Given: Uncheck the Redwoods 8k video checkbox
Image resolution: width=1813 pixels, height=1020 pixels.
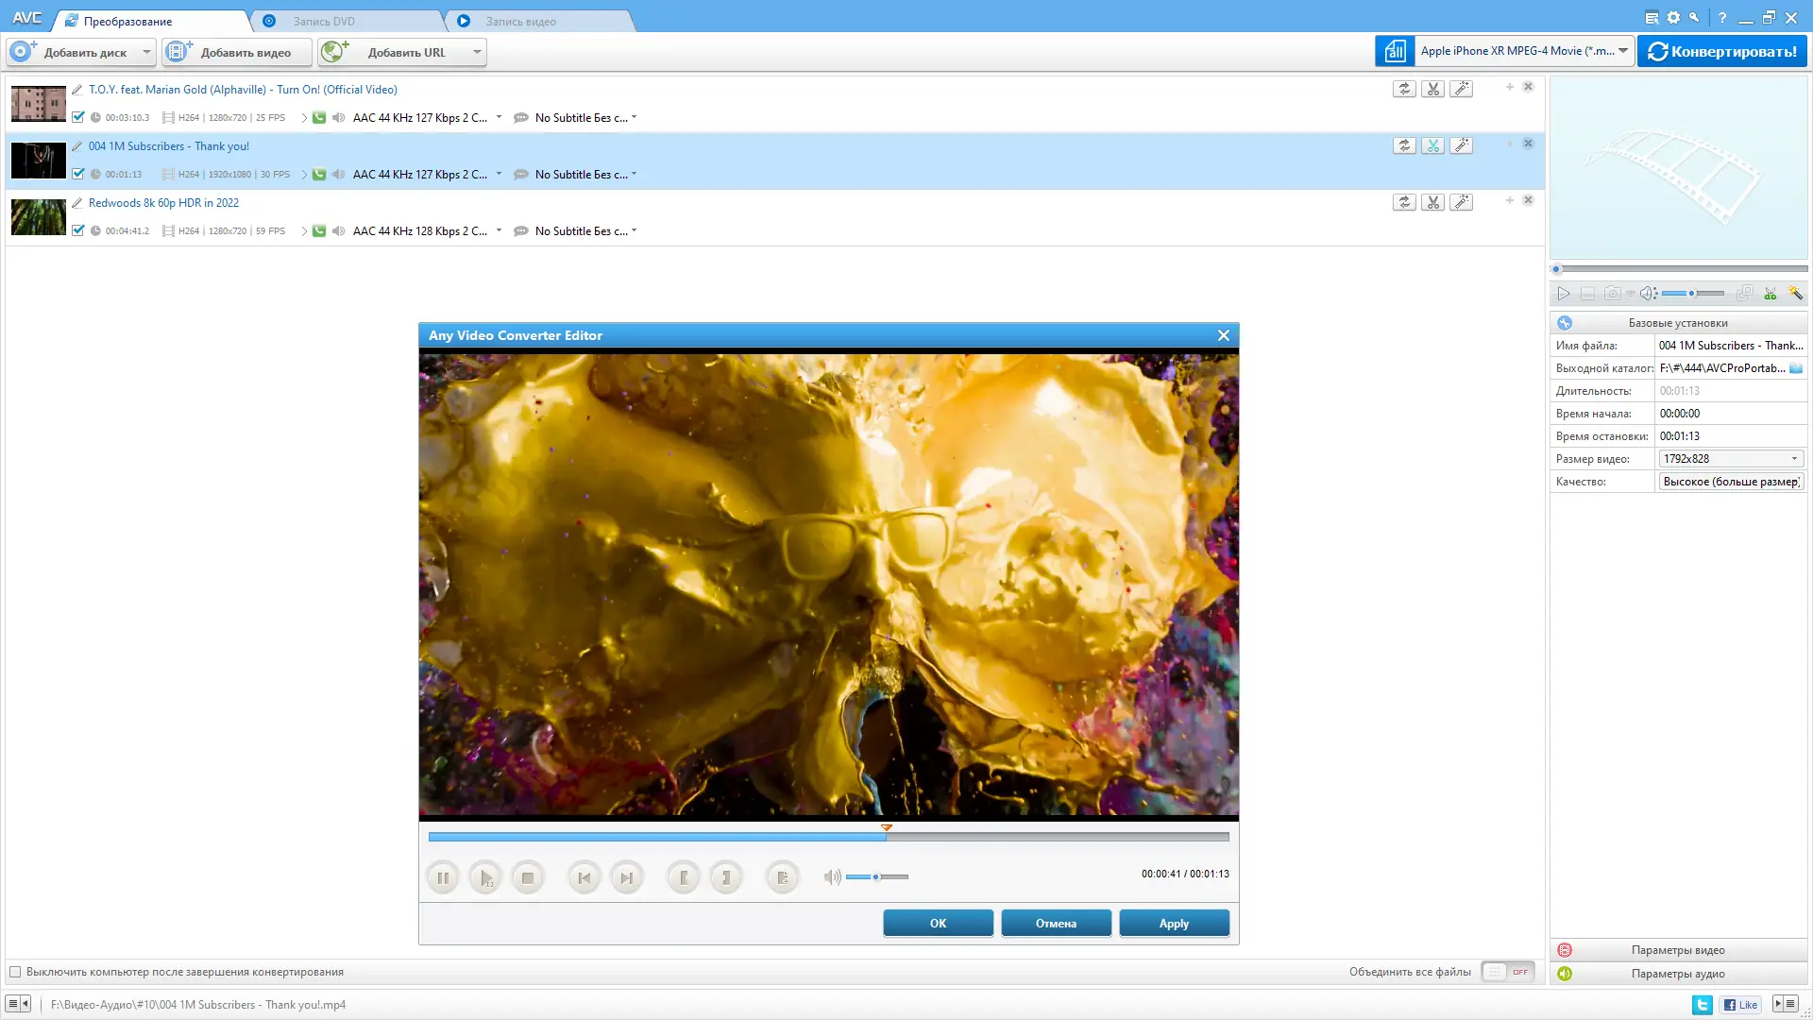Looking at the screenshot, I should point(78,230).
